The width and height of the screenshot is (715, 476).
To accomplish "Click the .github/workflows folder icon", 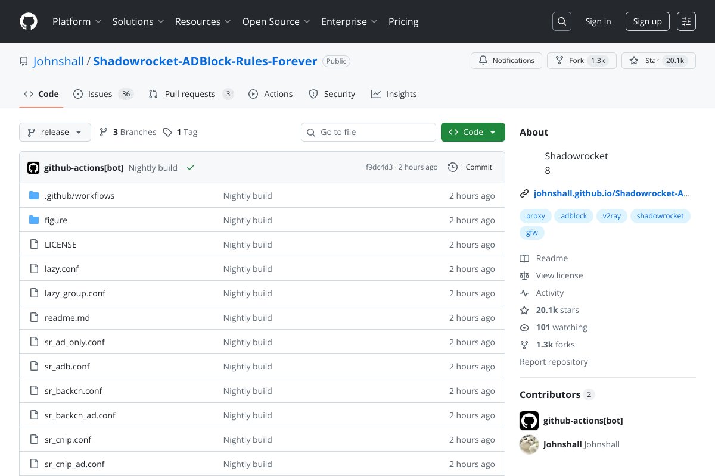I will (34, 196).
